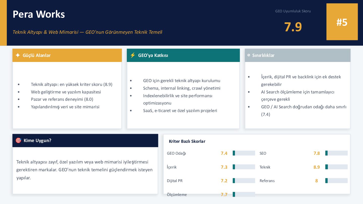The height and width of the screenshot is (204, 363).
Task: Click 'İçerik, dijital PR ve backlink' limitation
Action: (x=301, y=81)
